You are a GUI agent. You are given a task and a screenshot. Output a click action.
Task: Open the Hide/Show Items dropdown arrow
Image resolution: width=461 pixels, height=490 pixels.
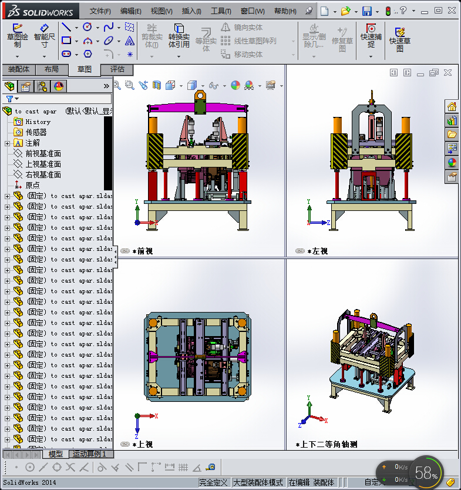pyautogui.click(x=224, y=86)
